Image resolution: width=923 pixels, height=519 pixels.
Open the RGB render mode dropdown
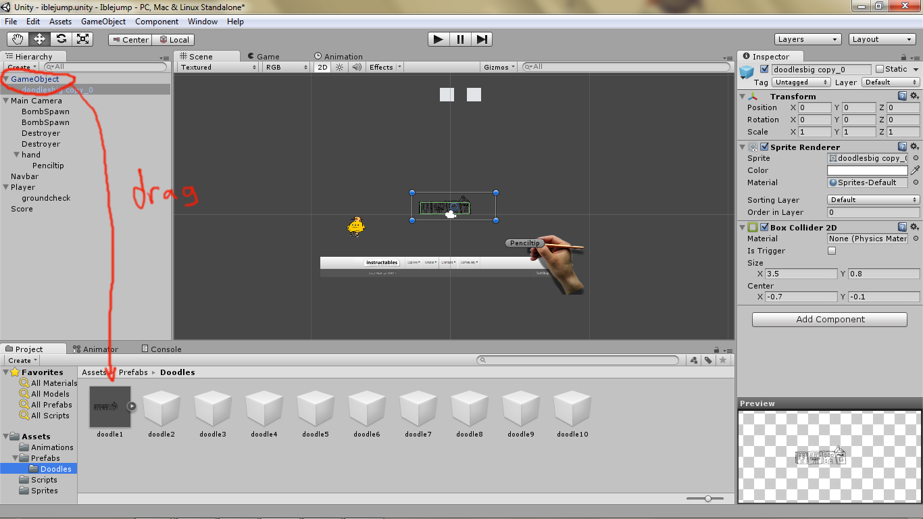[286, 67]
